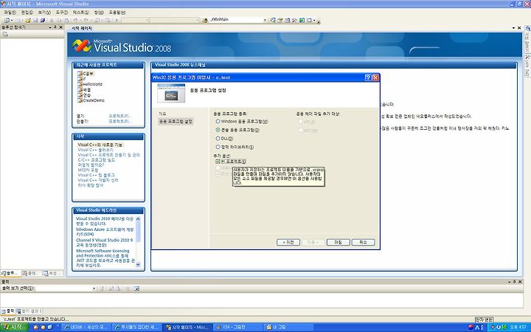Viewport: 531px width, 332px height.
Task: Switch to the Output tab at bottom
Action: click(x=8, y=311)
